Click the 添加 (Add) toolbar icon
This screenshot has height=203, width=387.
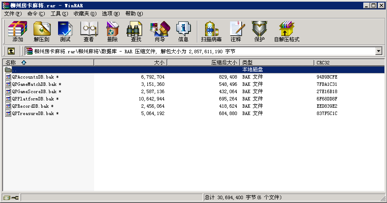(18, 32)
